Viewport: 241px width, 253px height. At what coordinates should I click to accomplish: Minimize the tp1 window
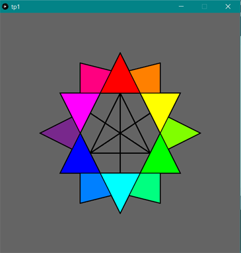[x=181, y=7]
